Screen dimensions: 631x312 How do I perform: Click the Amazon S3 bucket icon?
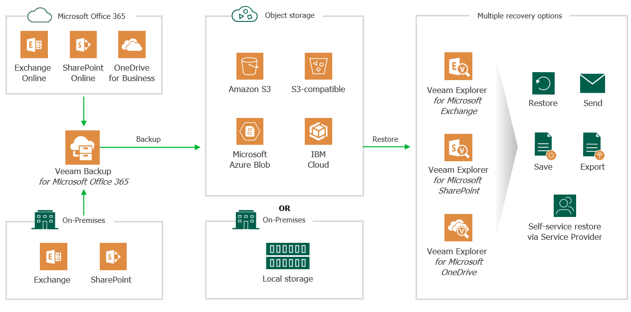pyautogui.click(x=250, y=67)
